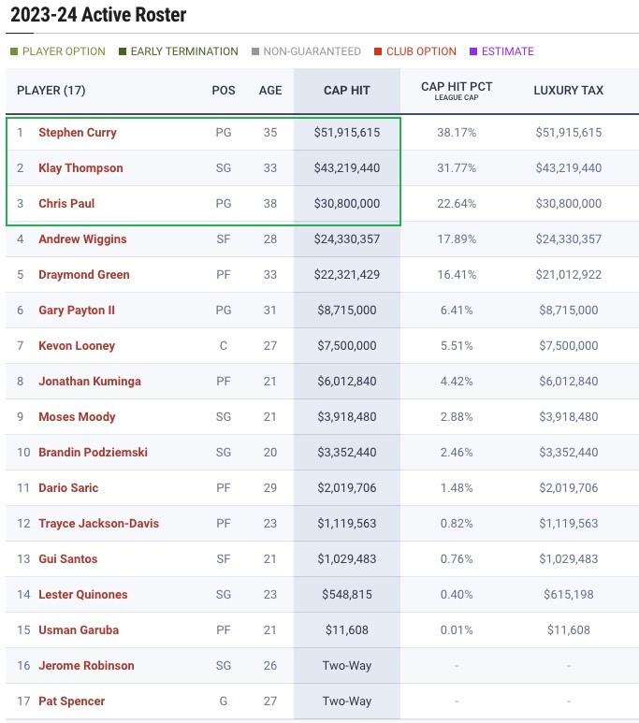Viewport: 639px width, 723px height.
Task: Open Brandin Podziemski's player page
Action: (93, 453)
